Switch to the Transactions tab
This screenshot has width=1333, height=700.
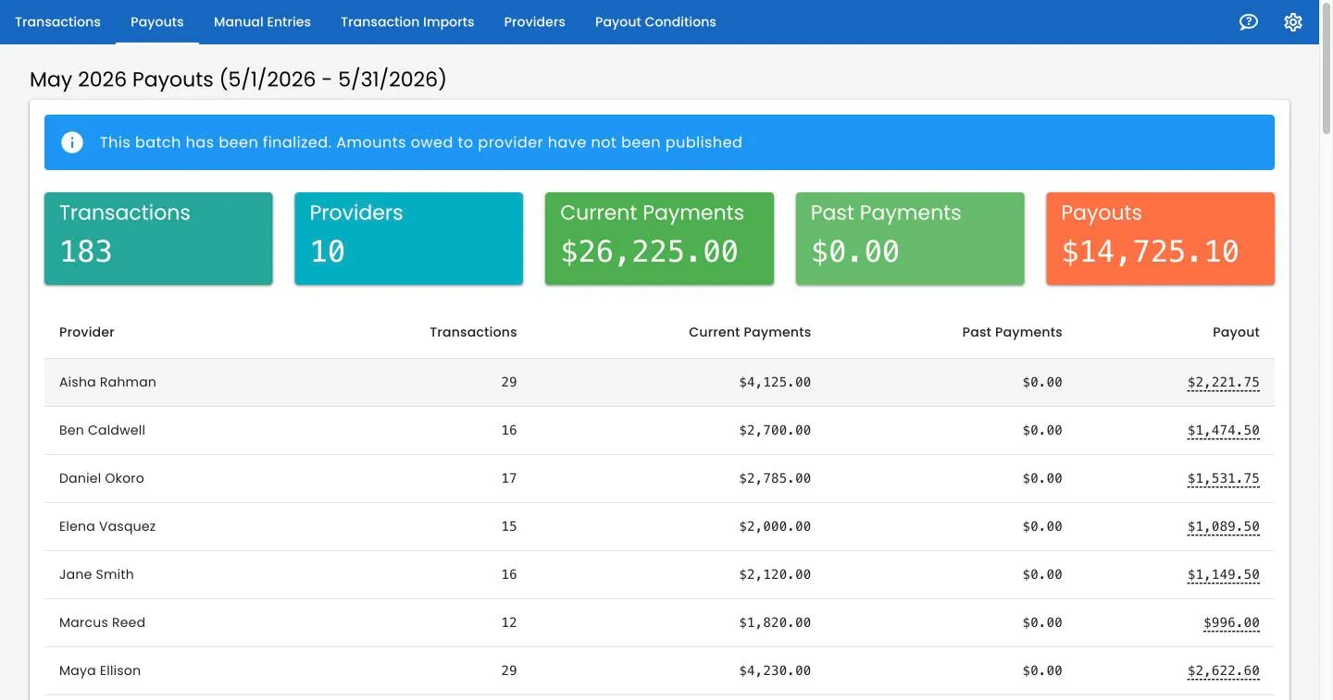coord(57,21)
